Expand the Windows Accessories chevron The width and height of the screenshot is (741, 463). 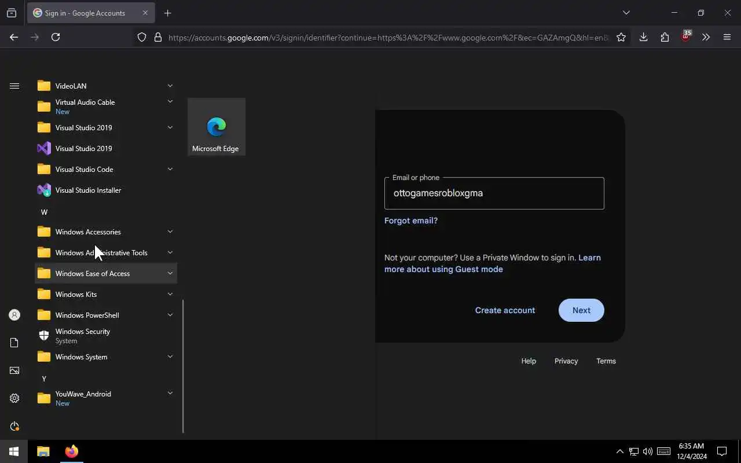click(x=170, y=231)
